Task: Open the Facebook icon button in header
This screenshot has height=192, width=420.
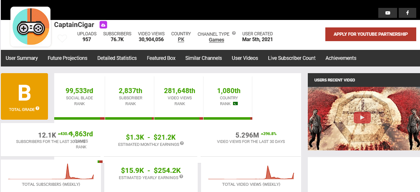Action: [x=407, y=13]
